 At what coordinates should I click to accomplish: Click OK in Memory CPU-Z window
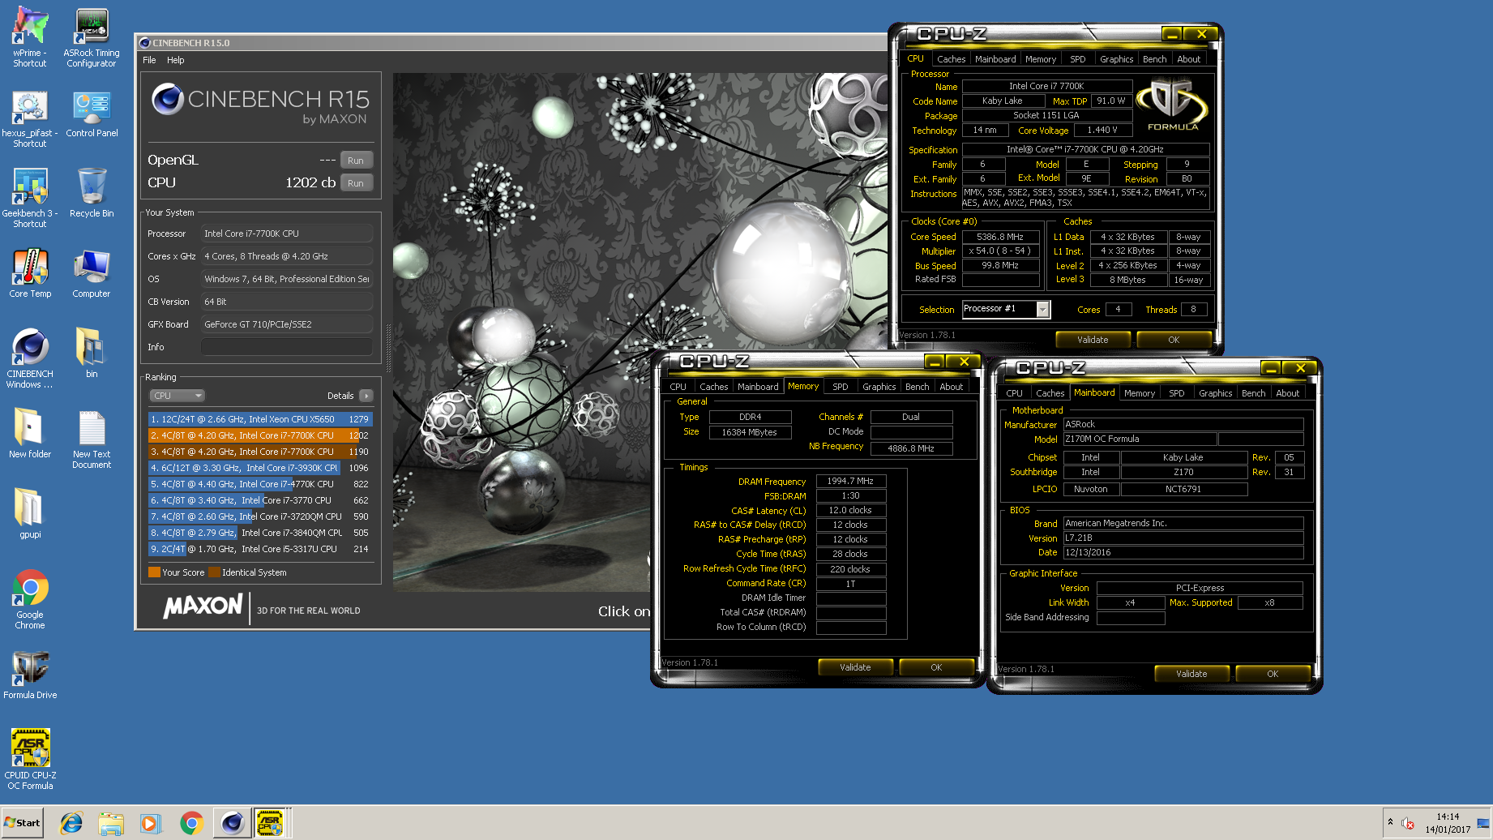click(x=936, y=667)
